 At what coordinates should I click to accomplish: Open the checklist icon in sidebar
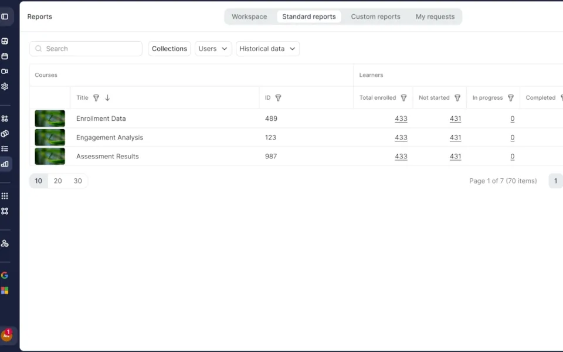pyautogui.click(x=5, y=148)
